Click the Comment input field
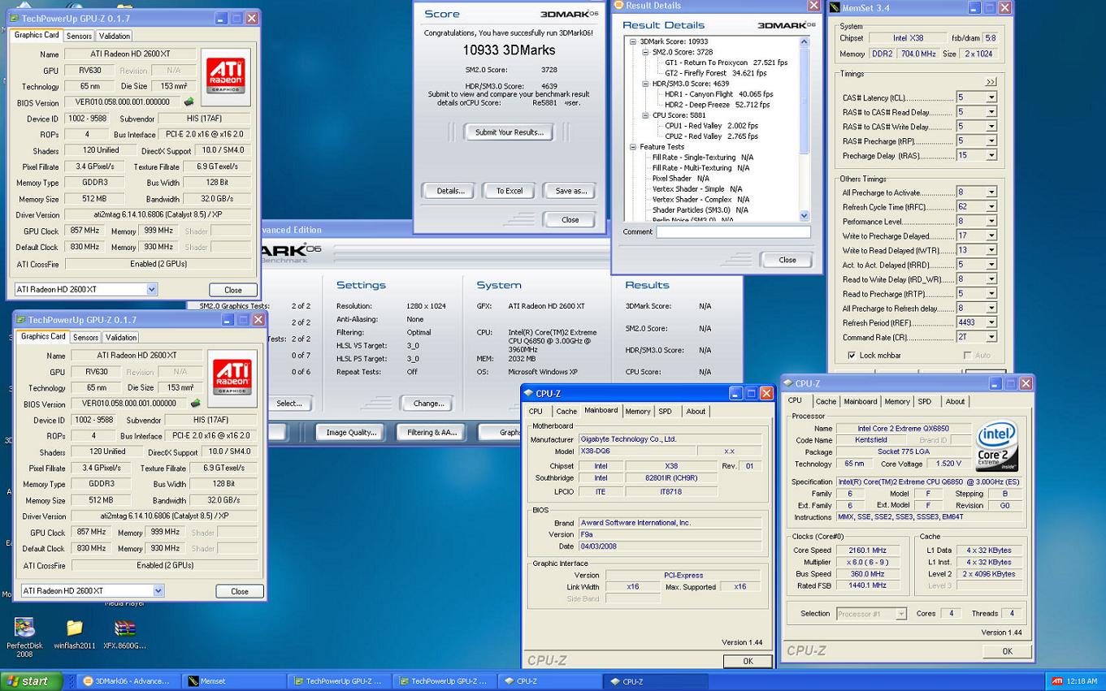This screenshot has width=1106, height=691. click(x=733, y=232)
